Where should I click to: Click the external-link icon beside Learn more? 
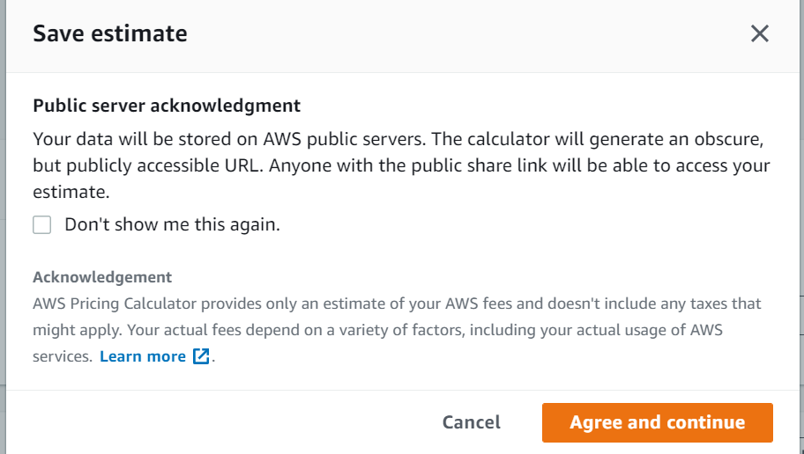tap(201, 356)
